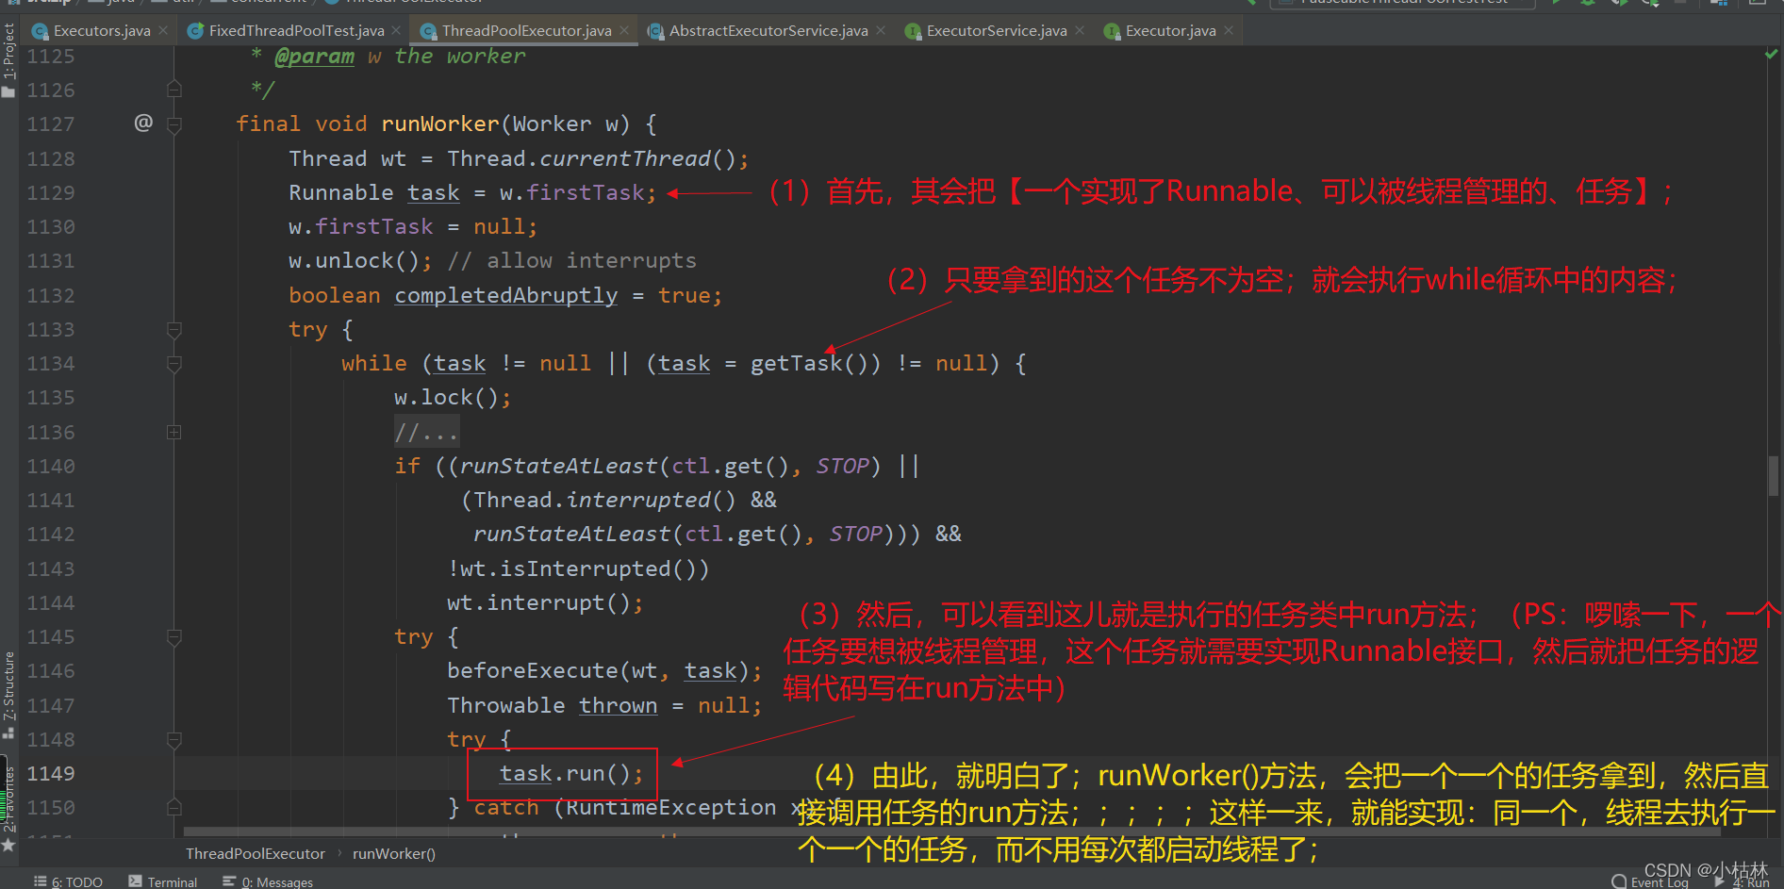Image resolution: width=1784 pixels, height=889 pixels.
Task: Click the @ gutter icon on line 1127
Action: click(x=143, y=123)
